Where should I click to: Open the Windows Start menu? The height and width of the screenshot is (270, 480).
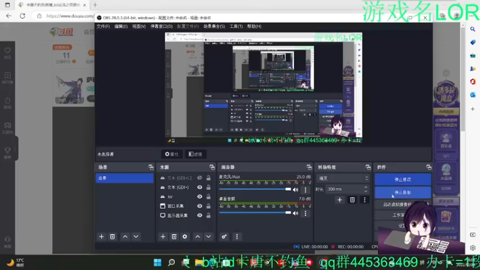coord(157,262)
